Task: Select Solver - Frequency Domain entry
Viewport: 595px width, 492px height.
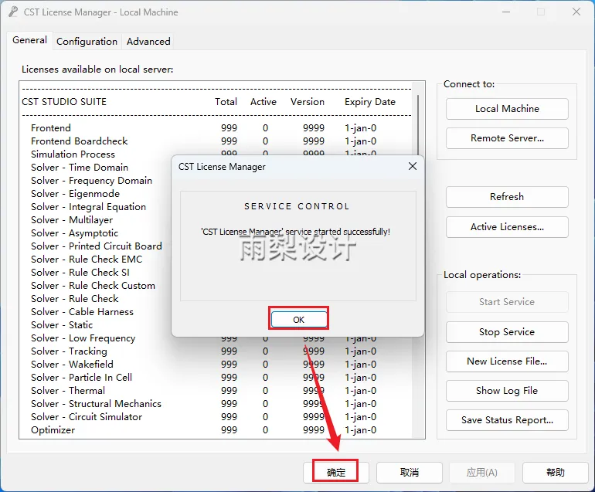Action: click(91, 181)
